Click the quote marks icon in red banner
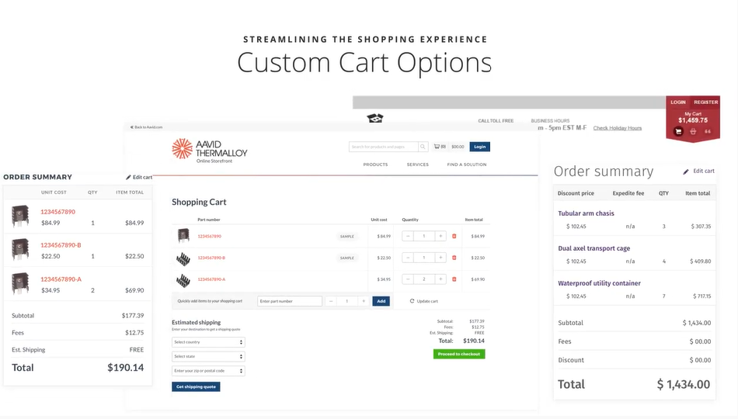 [707, 131]
